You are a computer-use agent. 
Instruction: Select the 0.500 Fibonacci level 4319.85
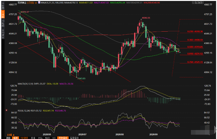tap(195, 47)
